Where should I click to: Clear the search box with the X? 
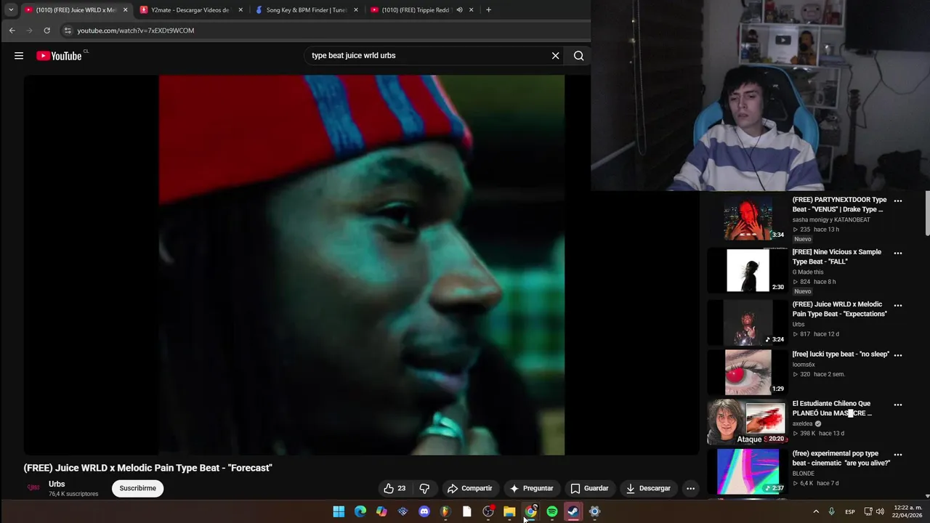click(556, 55)
